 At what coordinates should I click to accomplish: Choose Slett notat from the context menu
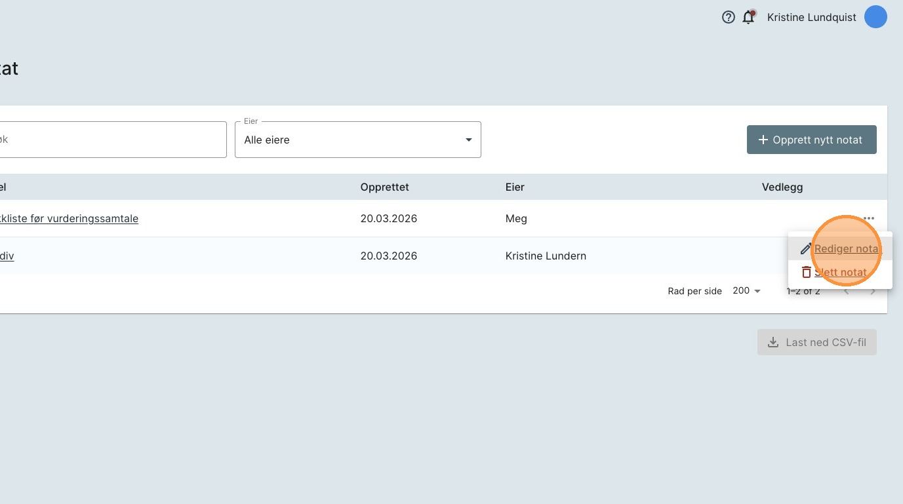(x=841, y=272)
